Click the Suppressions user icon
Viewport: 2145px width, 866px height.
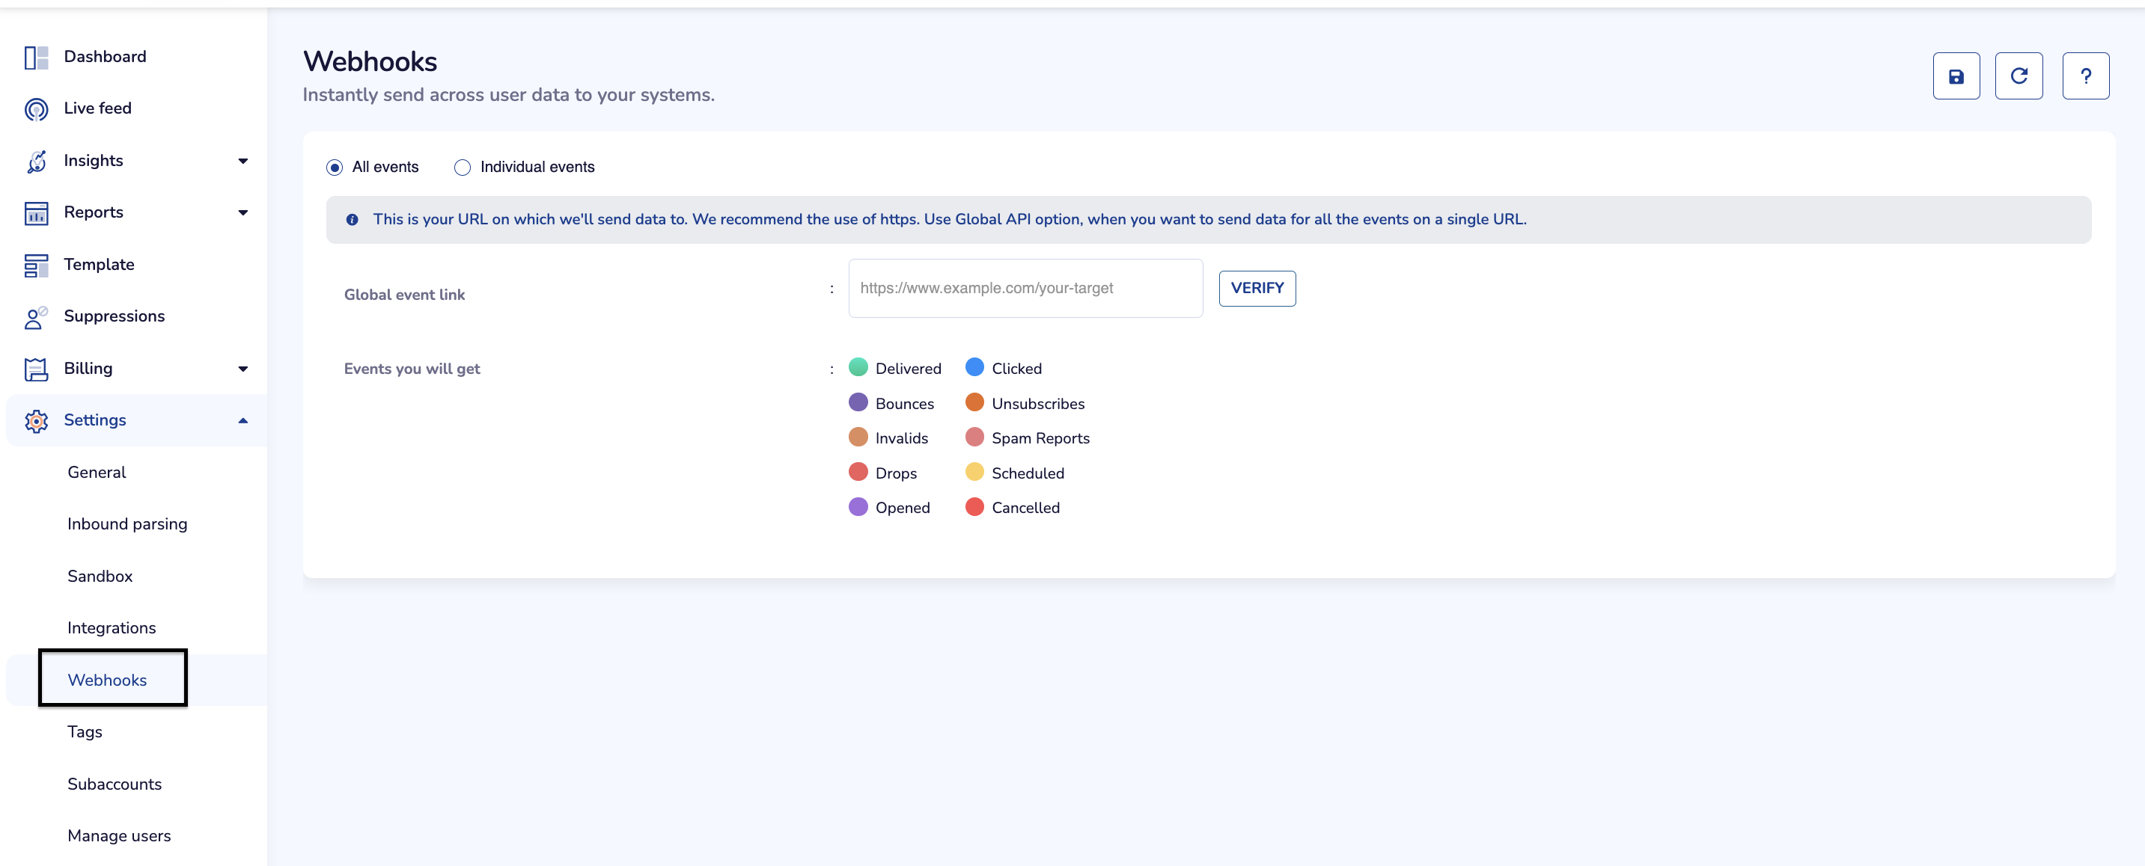tap(36, 317)
